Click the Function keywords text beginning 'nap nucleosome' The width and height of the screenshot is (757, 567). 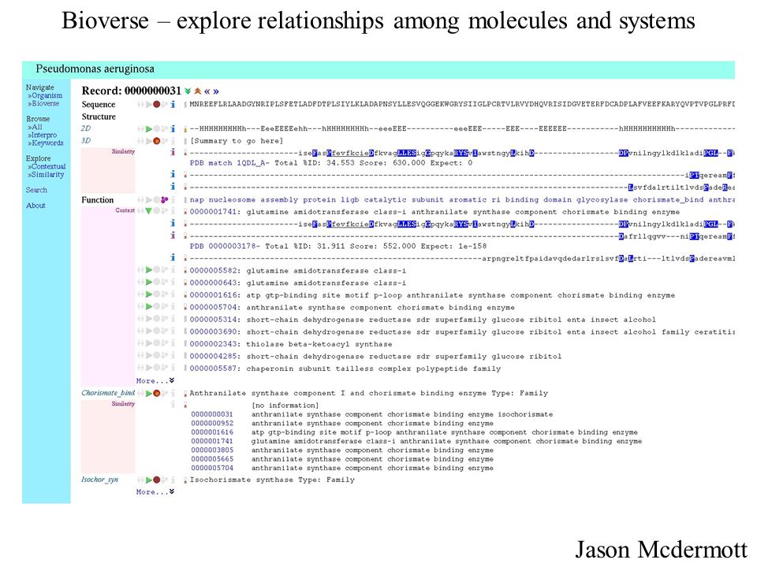(x=462, y=199)
